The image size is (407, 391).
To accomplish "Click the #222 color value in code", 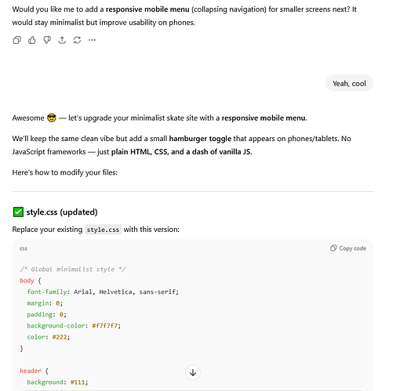I will click(x=60, y=337).
